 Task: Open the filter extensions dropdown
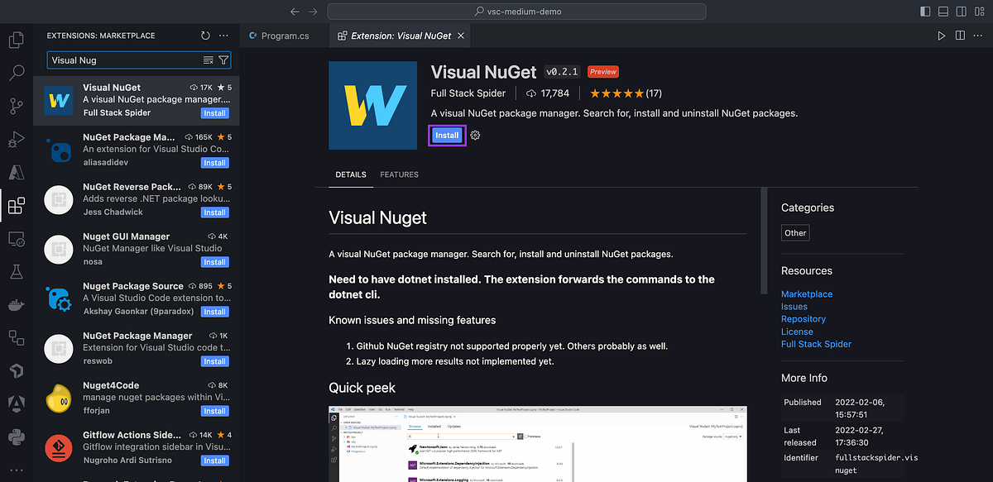[x=223, y=60]
